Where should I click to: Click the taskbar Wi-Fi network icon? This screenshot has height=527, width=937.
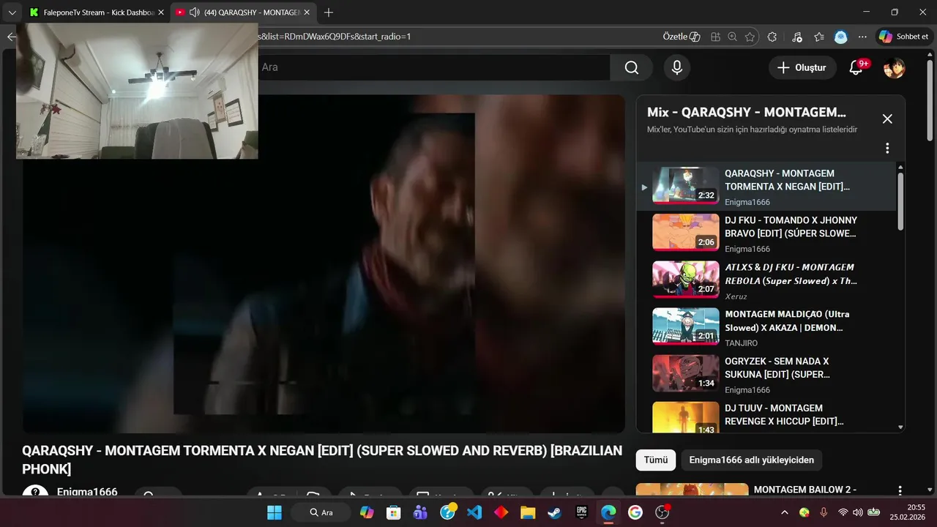point(843,512)
